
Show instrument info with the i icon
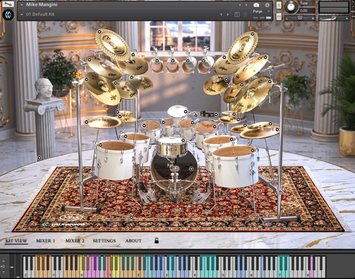(x=267, y=5)
